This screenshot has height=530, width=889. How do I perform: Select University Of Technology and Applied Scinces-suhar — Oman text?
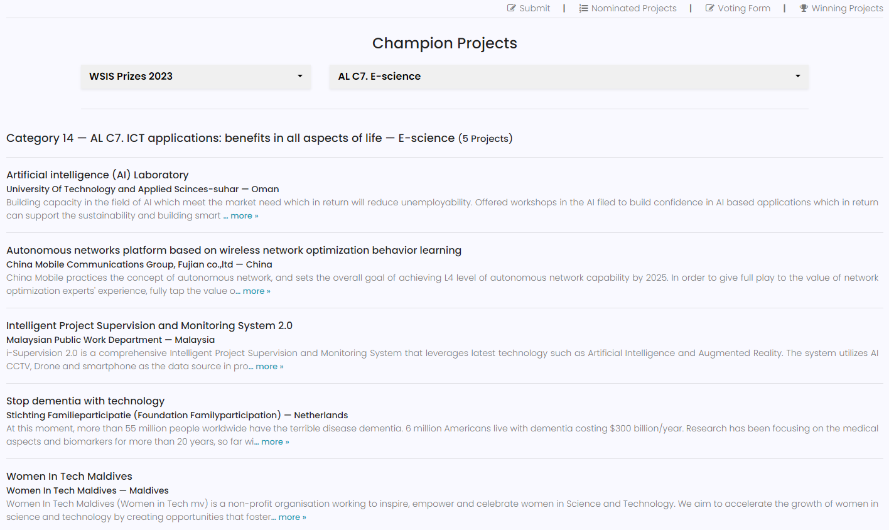pos(143,189)
